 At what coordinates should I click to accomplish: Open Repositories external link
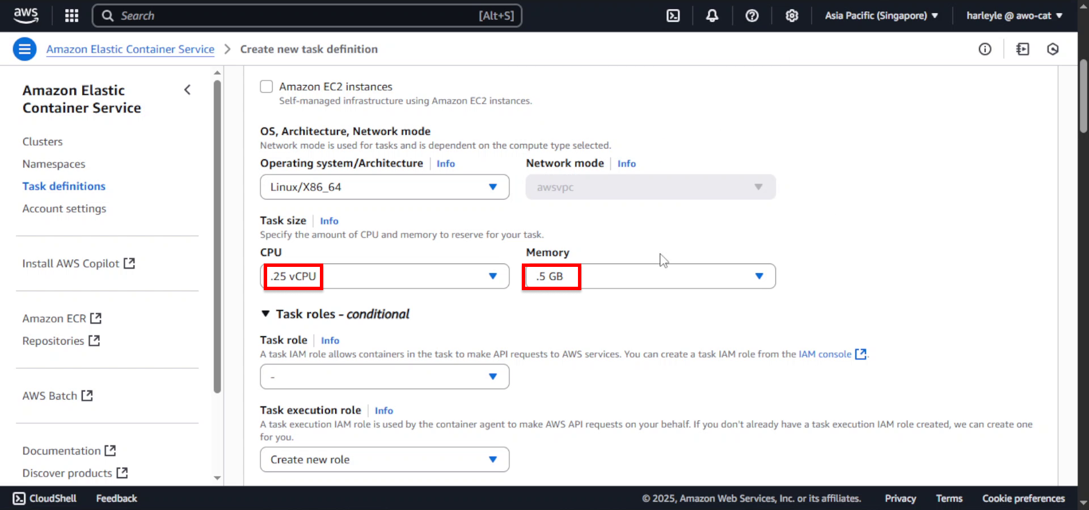coord(61,341)
